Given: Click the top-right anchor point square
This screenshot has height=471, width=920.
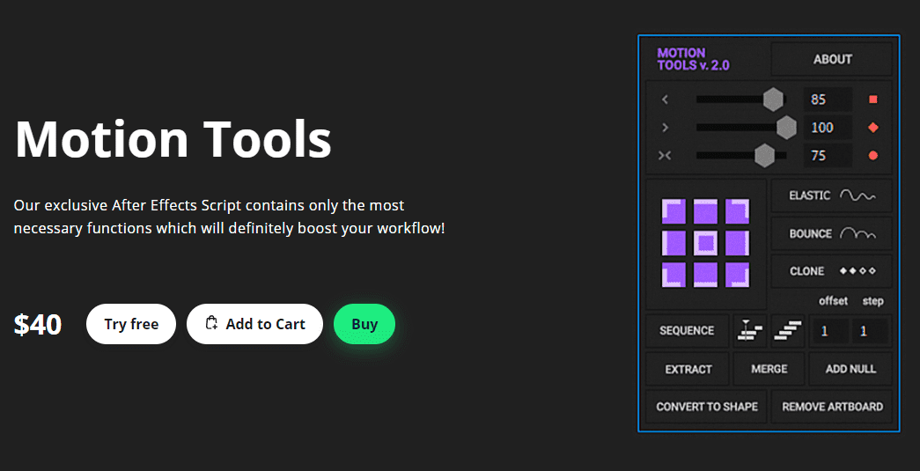Looking at the screenshot, I should [x=737, y=211].
